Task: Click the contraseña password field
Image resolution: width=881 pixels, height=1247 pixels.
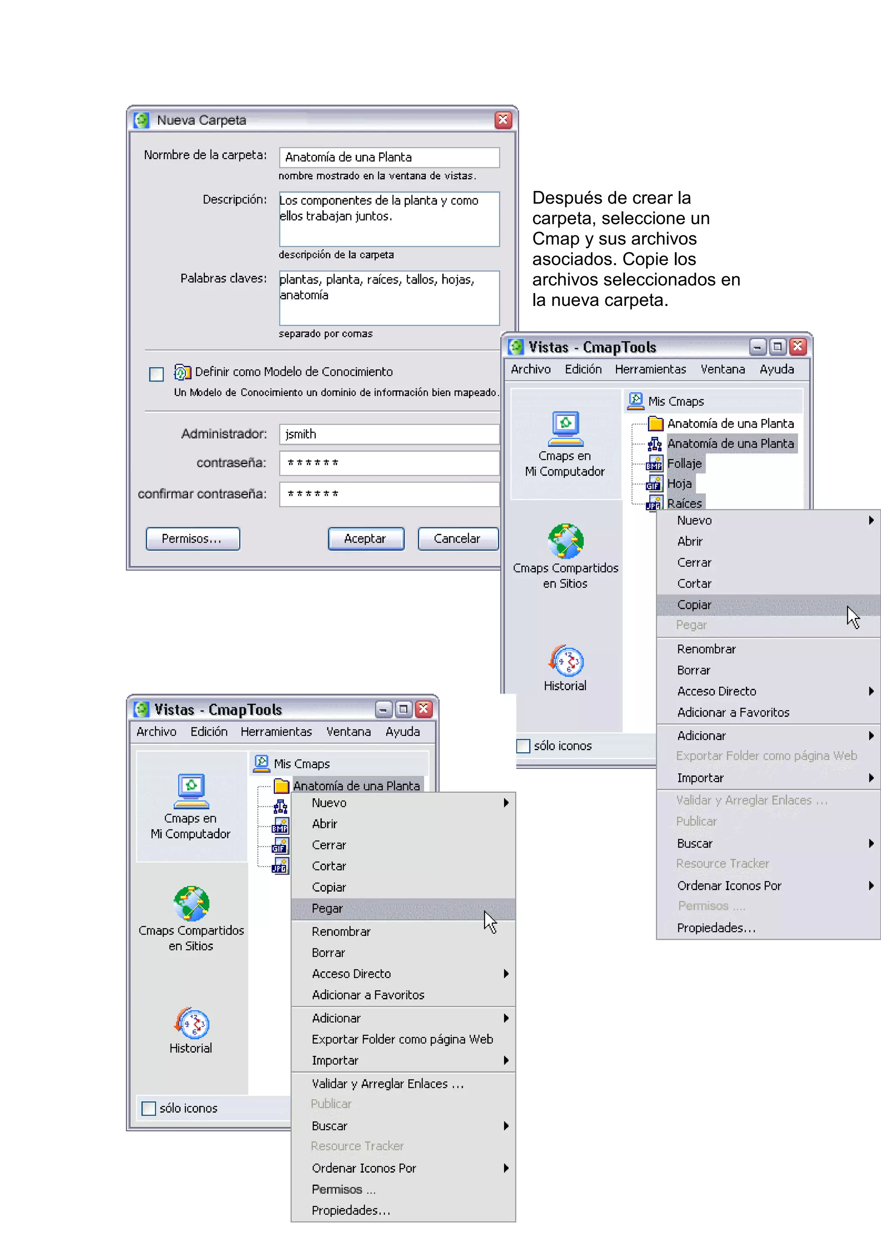Action: tap(389, 463)
